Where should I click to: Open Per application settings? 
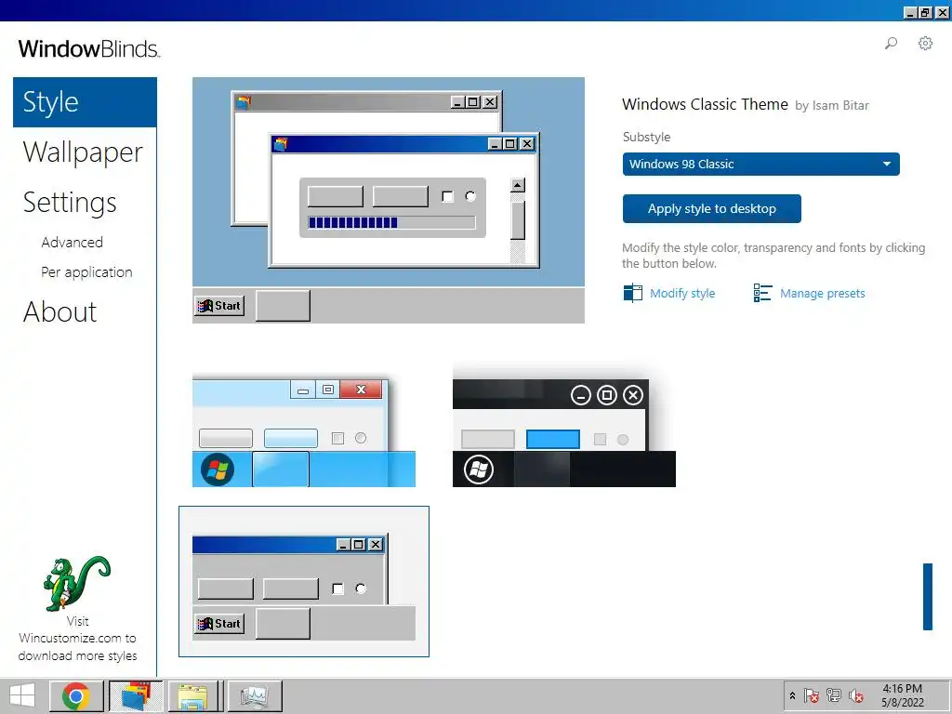click(86, 272)
